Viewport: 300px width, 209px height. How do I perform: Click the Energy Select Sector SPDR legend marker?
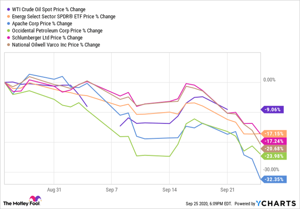coord(8,17)
